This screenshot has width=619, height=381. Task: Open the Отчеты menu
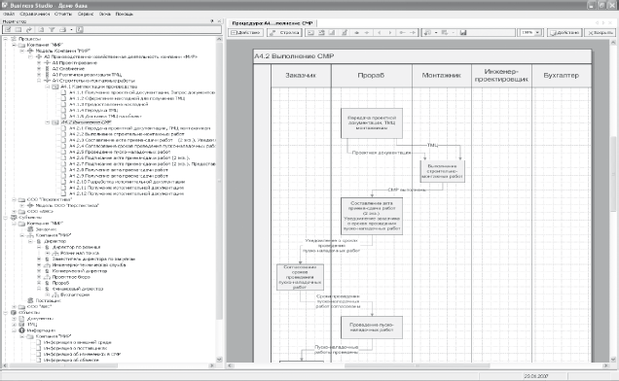pyautogui.click(x=63, y=14)
